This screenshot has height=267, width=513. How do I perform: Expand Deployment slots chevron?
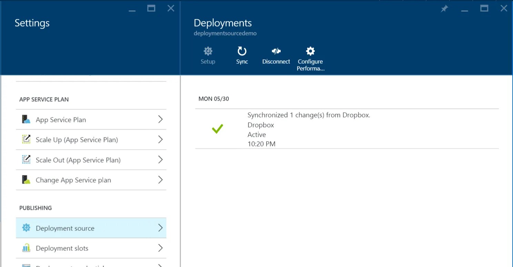160,248
